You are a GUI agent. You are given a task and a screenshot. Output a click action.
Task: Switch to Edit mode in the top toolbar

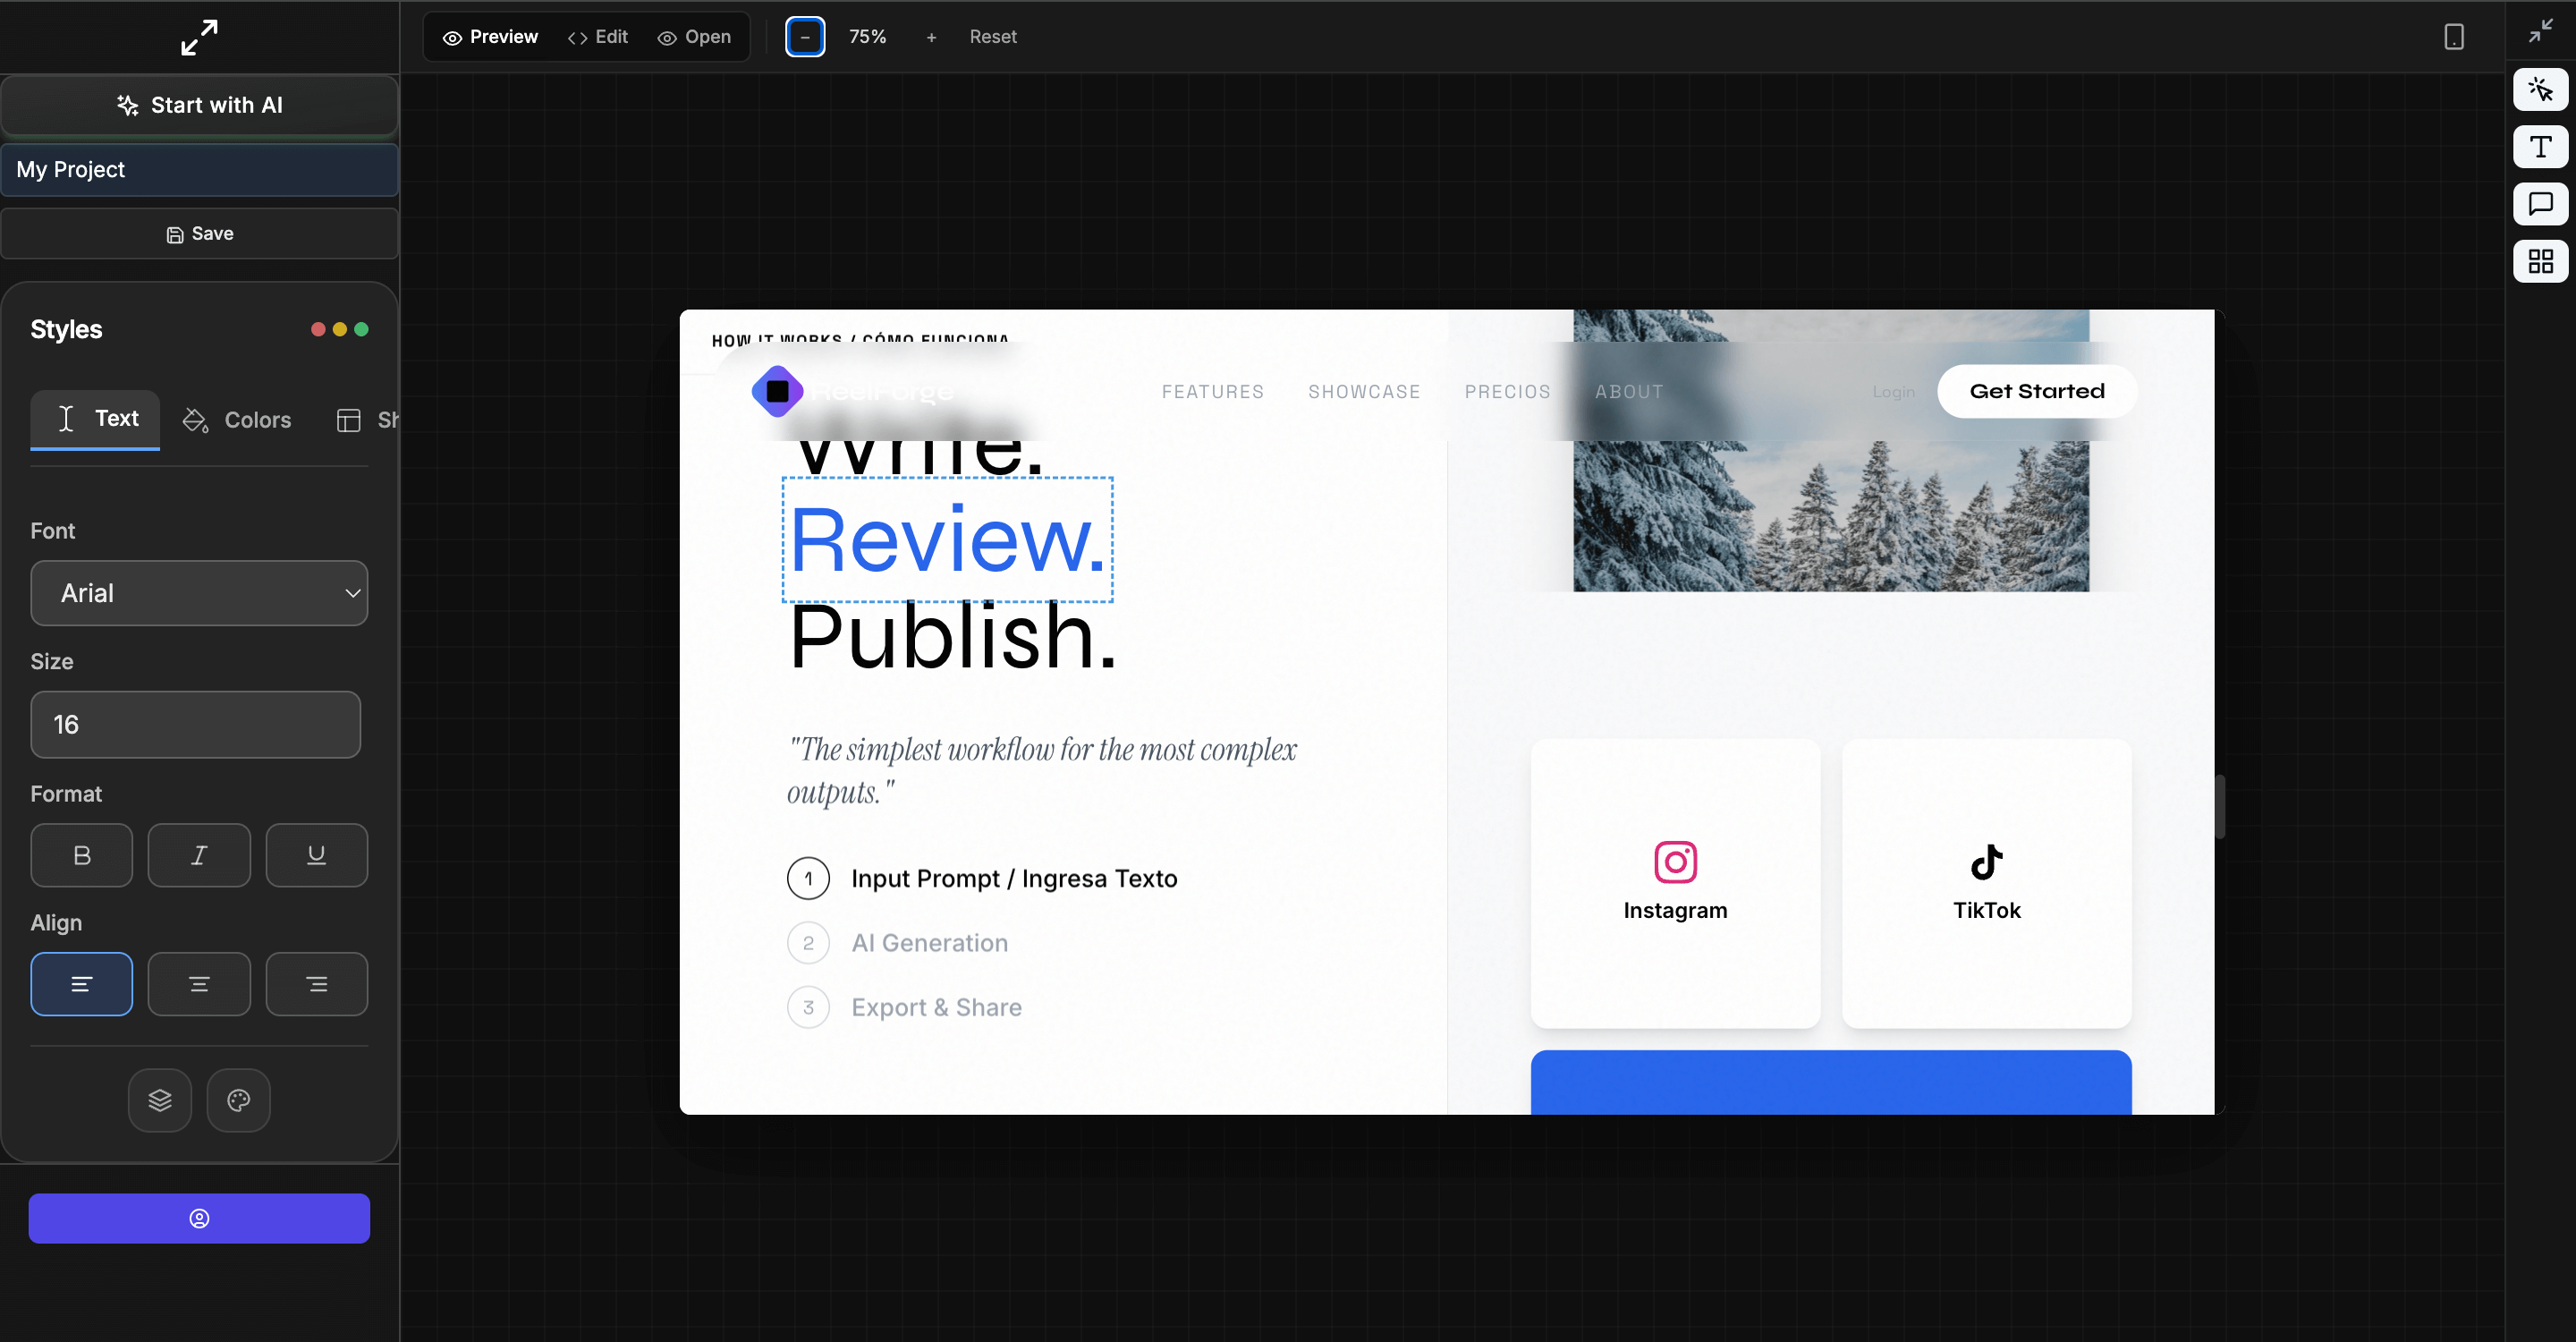(x=598, y=37)
